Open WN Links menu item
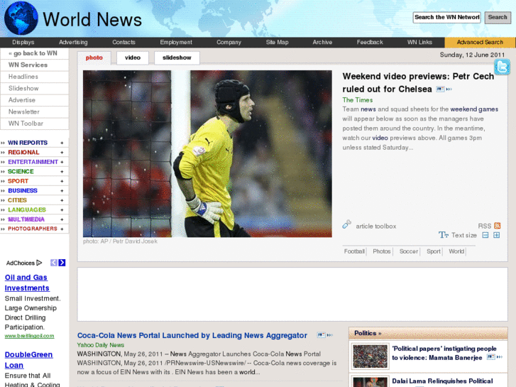516x387 pixels. pyautogui.click(x=419, y=42)
